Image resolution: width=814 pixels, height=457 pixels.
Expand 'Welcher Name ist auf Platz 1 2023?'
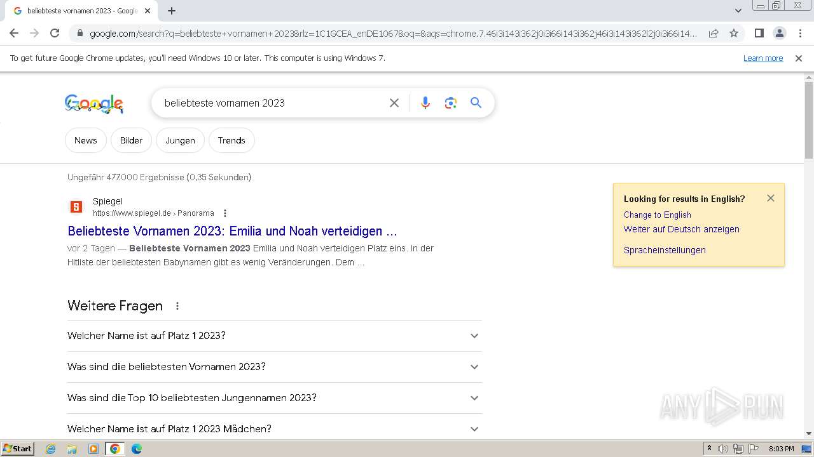pyautogui.click(x=274, y=336)
